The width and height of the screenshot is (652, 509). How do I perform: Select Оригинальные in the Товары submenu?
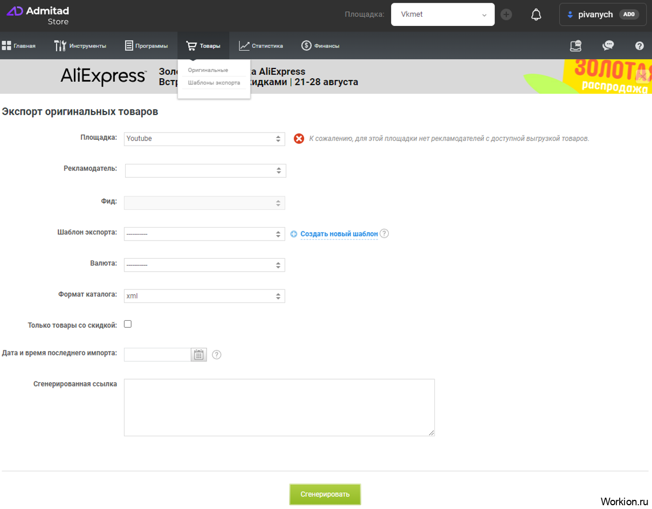click(208, 70)
